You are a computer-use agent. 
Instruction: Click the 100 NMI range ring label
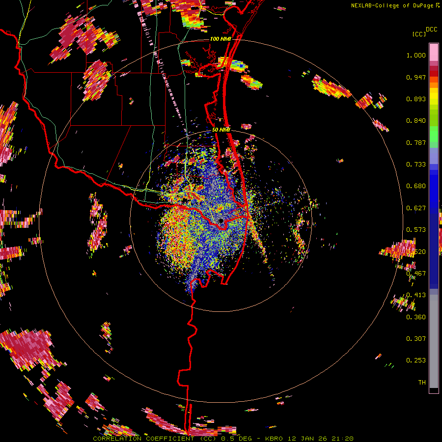point(221,39)
